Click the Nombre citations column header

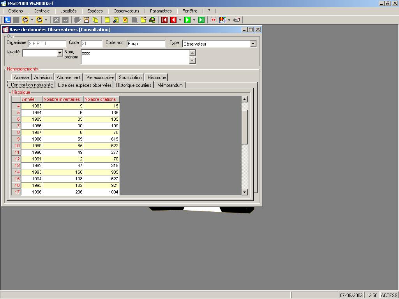tap(102, 99)
